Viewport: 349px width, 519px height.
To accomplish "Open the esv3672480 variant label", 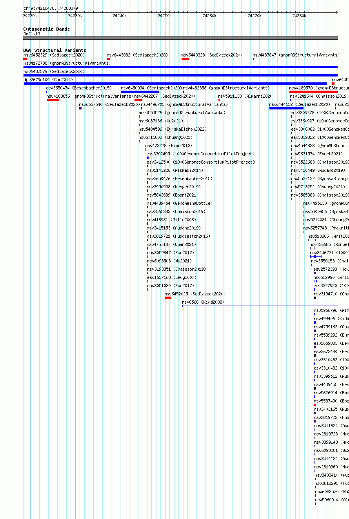I will pyautogui.click(x=331, y=351).
